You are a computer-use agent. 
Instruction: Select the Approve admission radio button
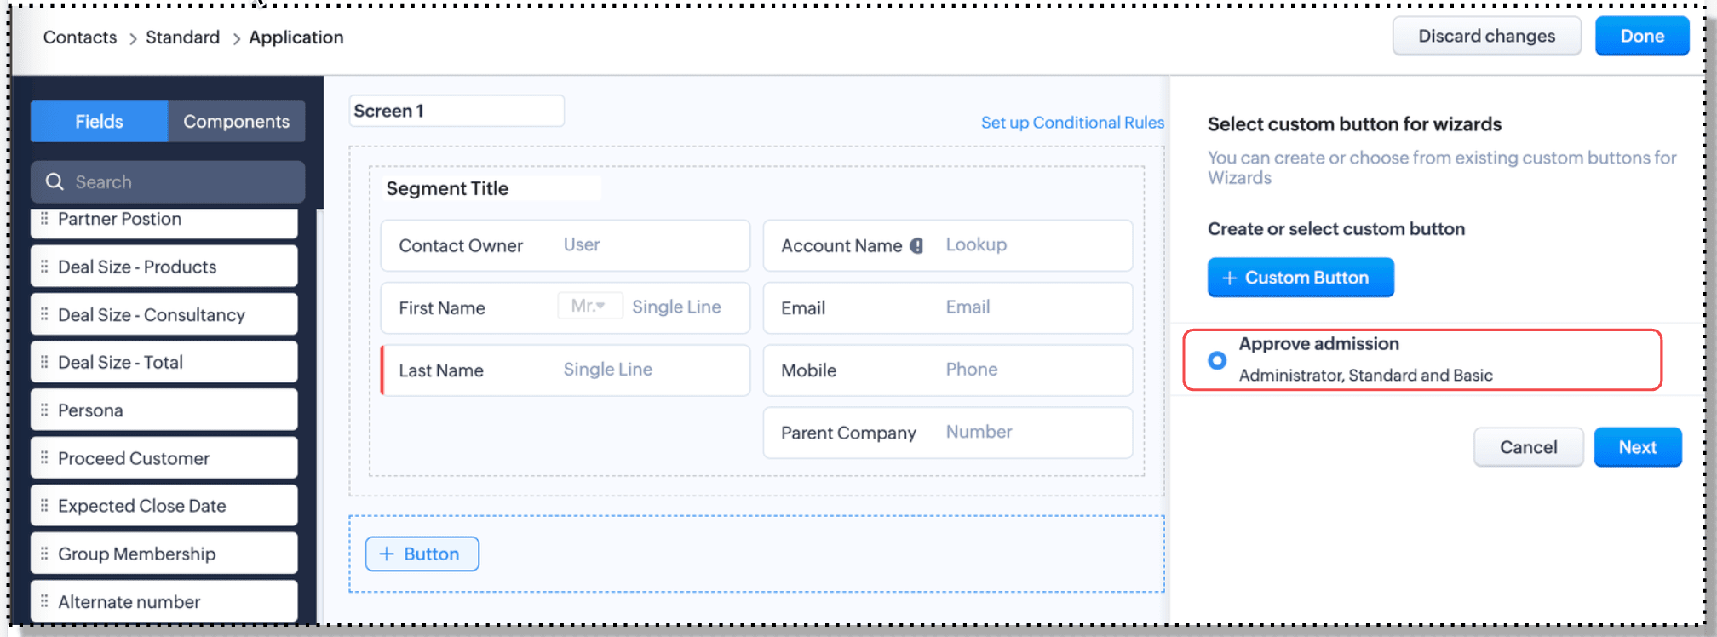[1217, 360]
